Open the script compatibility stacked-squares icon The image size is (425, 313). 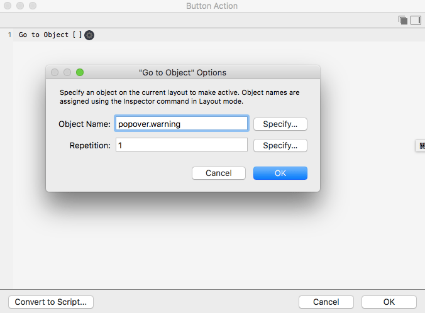click(x=402, y=20)
